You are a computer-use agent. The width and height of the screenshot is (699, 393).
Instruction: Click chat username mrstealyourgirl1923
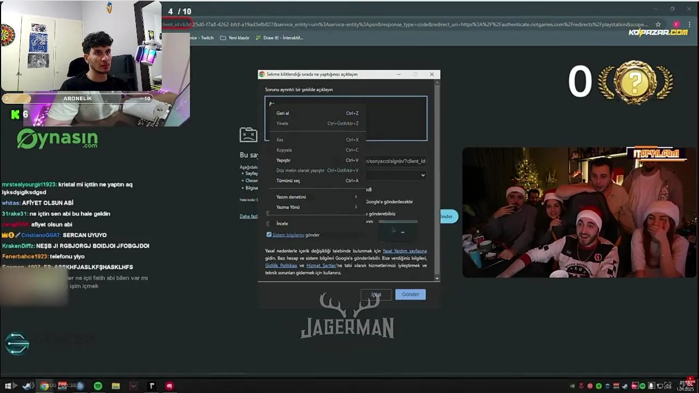29,184
